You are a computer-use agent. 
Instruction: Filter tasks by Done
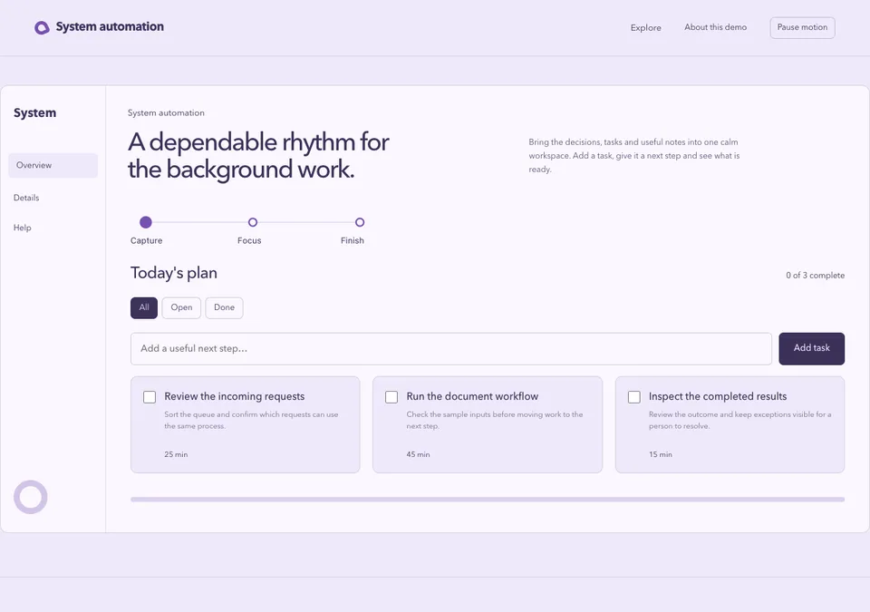224,307
